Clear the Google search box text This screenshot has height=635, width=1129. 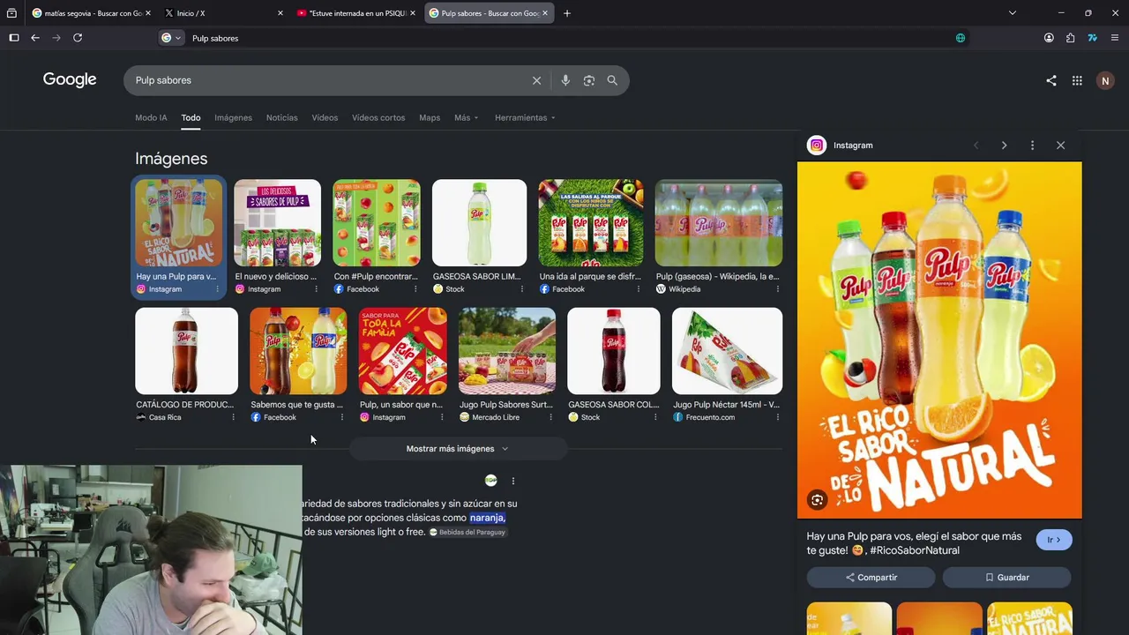point(536,80)
